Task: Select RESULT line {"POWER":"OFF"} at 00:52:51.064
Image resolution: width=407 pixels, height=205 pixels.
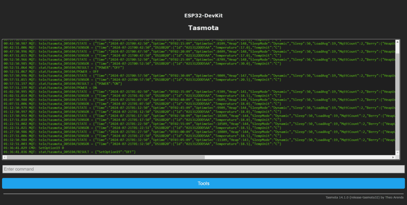Action: [64, 67]
